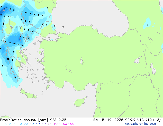The image size is (163, 126).
Task: Click the '00:00 UTC' time text
Action: point(135,120)
